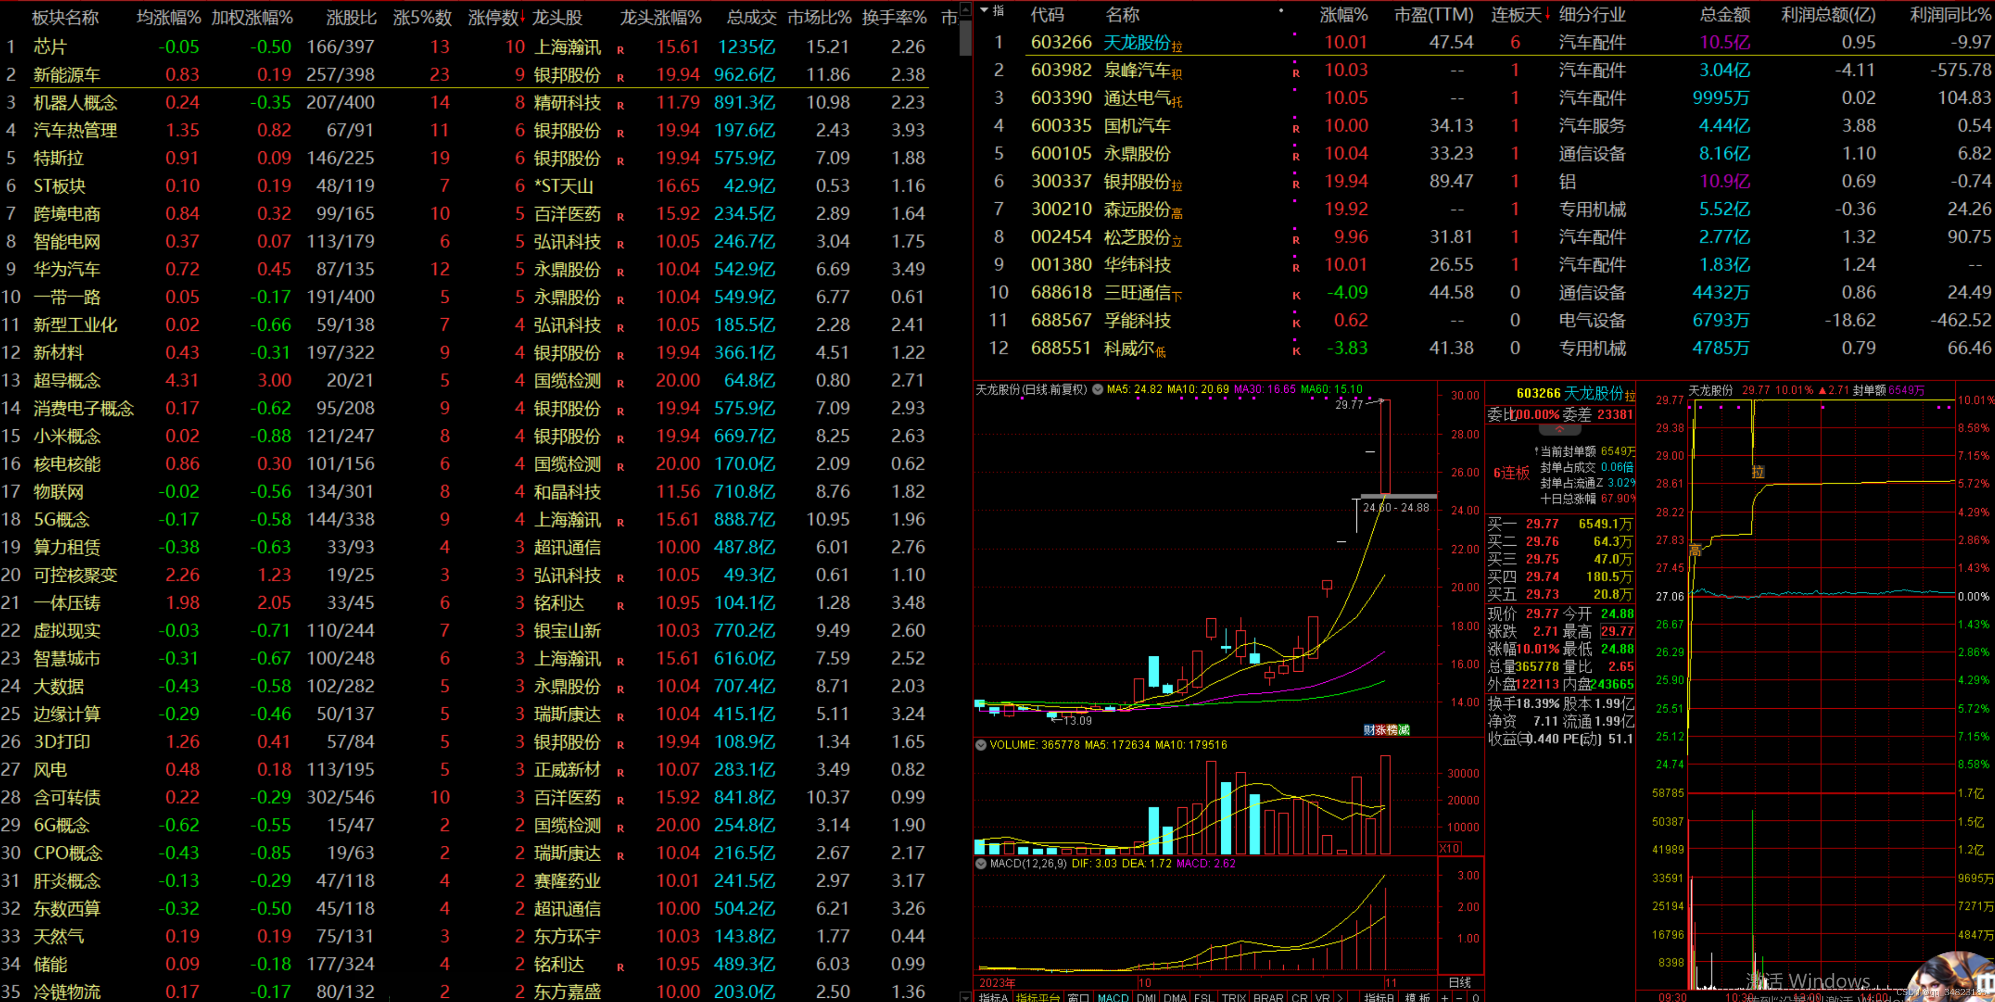Expand the VOLUME indicator dropdown circle
Image resolution: width=1995 pixels, height=1002 pixels.
[980, 745]
